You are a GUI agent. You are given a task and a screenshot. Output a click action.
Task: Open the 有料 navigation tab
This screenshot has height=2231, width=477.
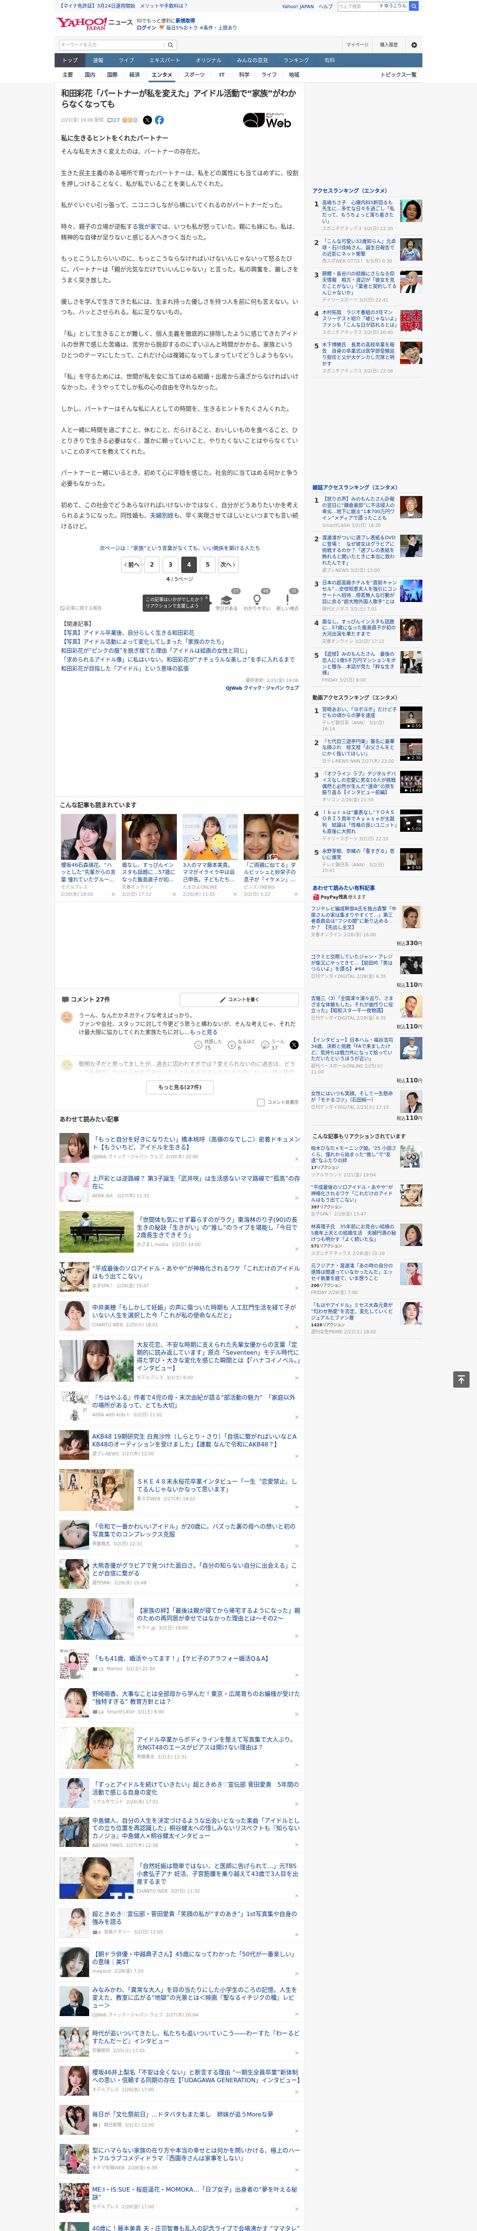tap(329, 60)
